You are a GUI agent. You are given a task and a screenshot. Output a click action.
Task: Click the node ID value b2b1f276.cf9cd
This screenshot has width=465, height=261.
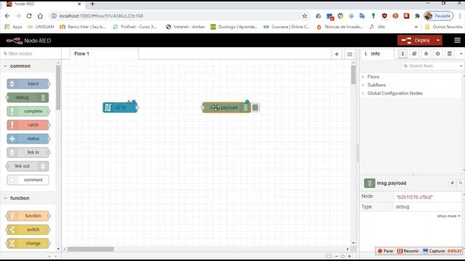415,196
